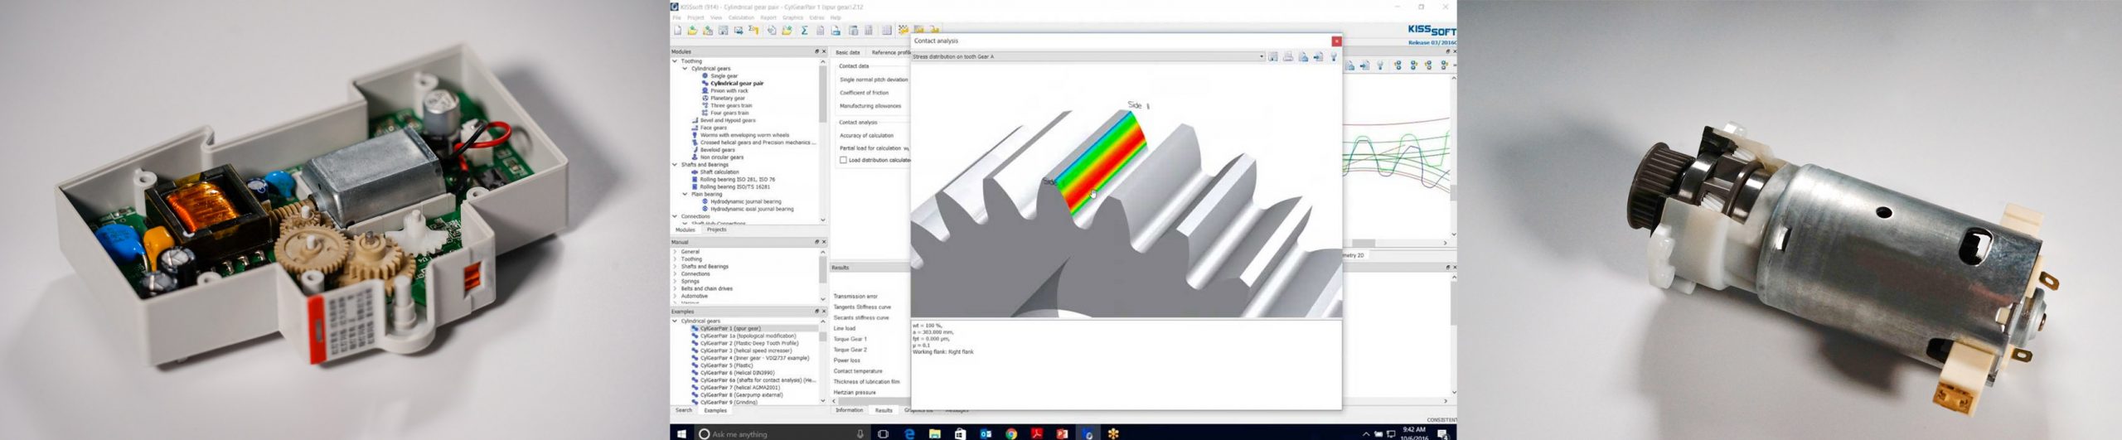Switch to the Projects tab
Screen dimensions: 2122x440
(x=716, y=230)
